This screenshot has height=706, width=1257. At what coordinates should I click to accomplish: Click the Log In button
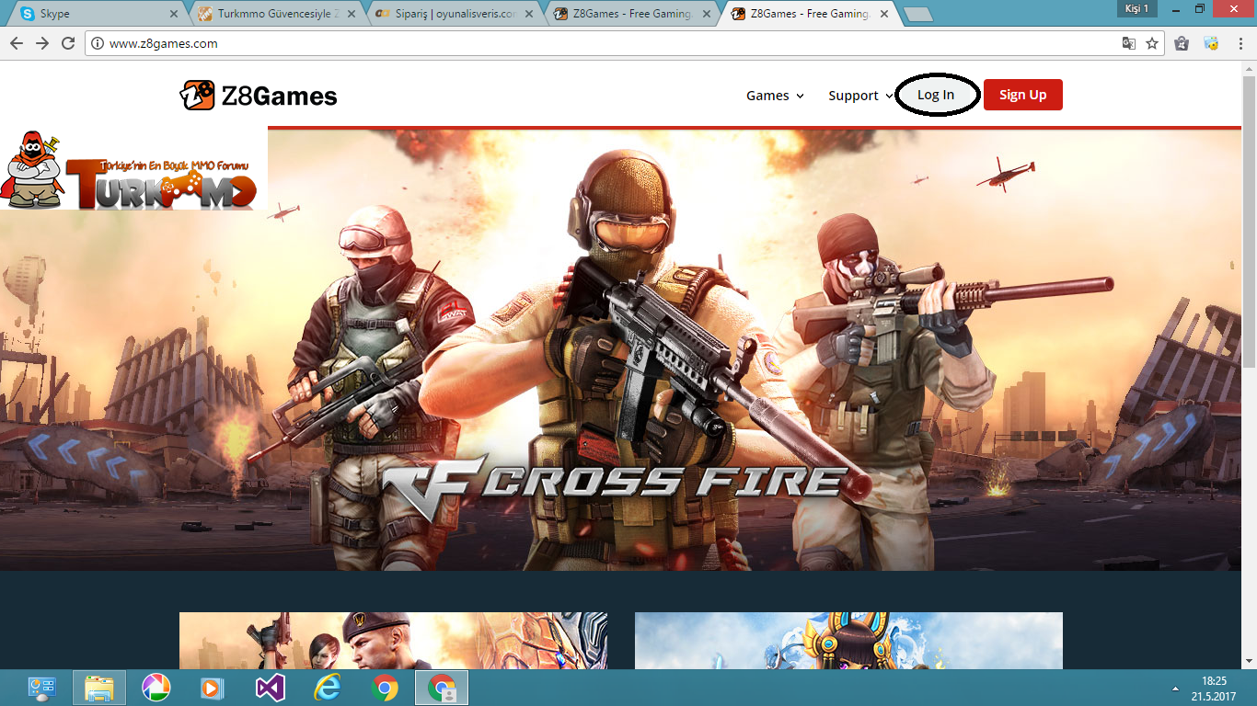(x=936, y=95)
